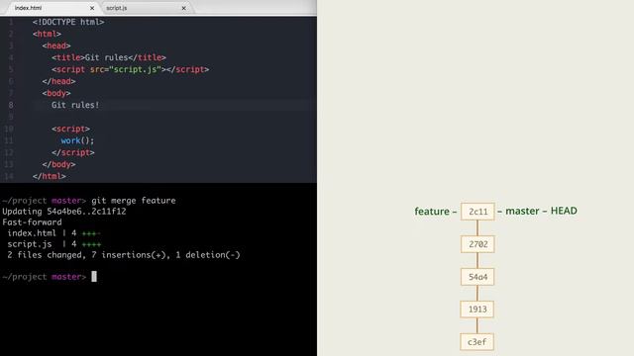Click the terminal prompt cursor
This screenshot has width=634, height=356.
pos(94,277)
